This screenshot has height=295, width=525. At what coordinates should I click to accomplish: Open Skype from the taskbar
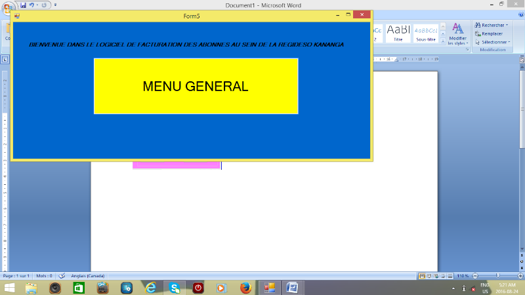175,288
